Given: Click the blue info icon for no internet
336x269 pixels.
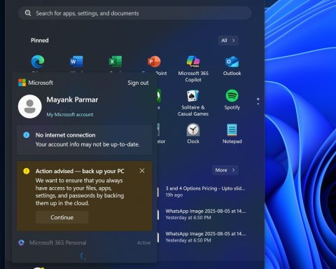Looking at the screenshot, I should (27, 135).
